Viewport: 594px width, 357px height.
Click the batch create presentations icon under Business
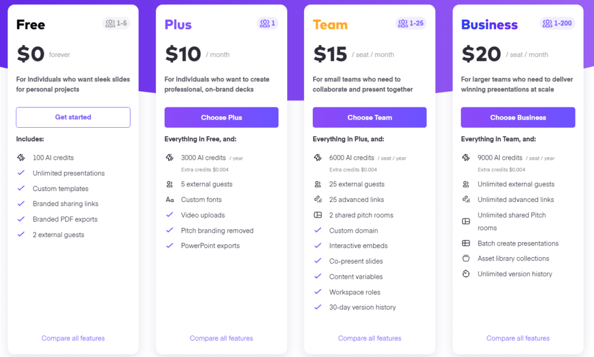pyautogui.click(x=467, y=243)
